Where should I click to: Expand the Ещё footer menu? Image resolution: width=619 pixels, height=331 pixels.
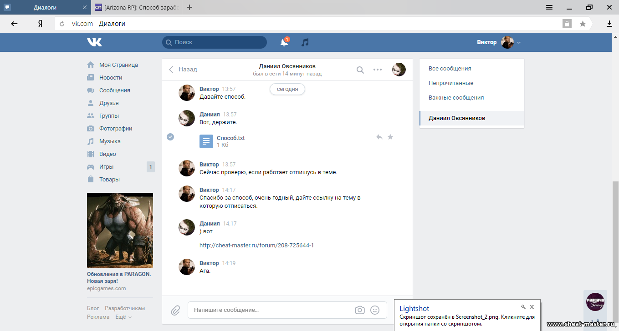tap(123, 317)
